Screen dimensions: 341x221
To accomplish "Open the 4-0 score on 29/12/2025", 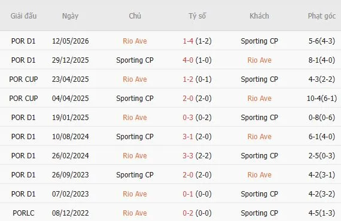I will click(x=188, y=60).
